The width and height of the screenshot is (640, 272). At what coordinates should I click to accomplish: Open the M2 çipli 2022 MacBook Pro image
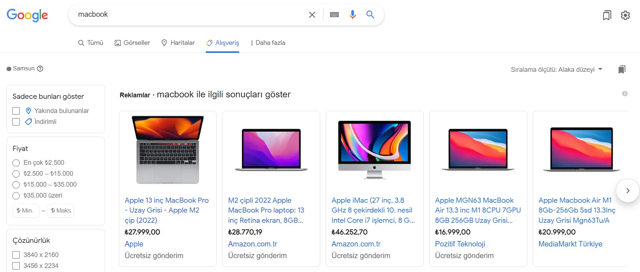(271, 150)
